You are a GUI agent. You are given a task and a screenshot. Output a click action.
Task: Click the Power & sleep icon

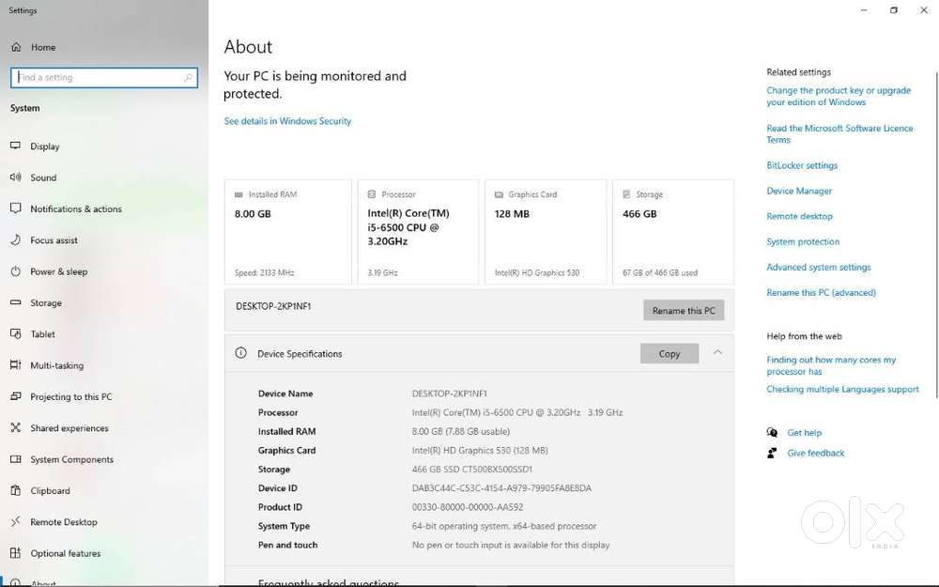pos(15,271)
